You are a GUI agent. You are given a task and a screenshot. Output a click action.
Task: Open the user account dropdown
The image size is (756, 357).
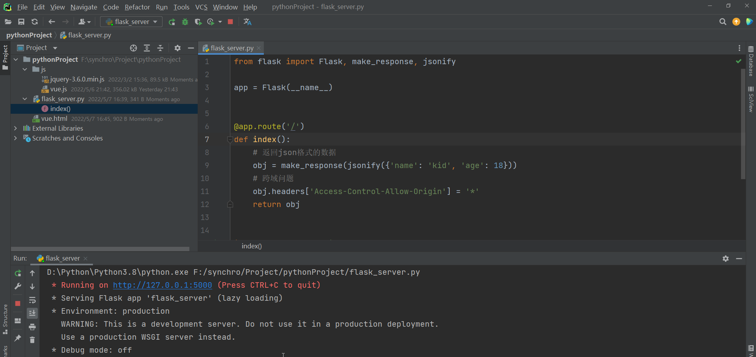84,22
